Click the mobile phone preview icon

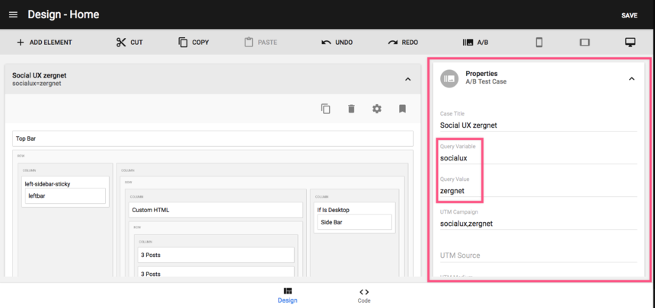[538, 43]
